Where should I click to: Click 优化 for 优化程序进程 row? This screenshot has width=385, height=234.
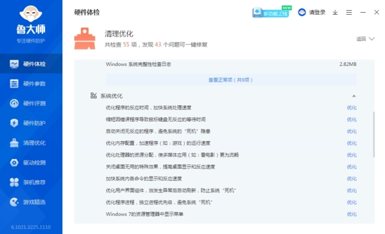click(x=352, y=203)
